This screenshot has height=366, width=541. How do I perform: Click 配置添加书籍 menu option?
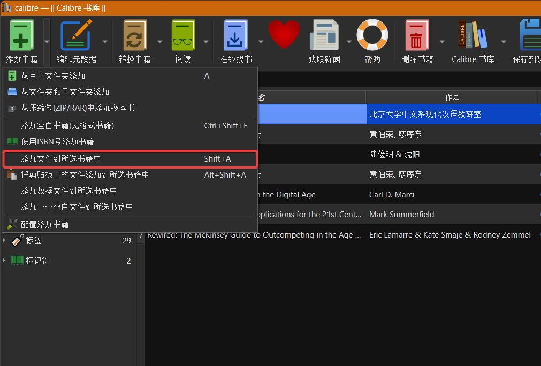[x=45, y=225]
